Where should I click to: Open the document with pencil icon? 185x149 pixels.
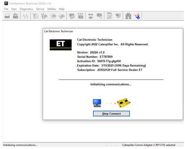pyautogui.click(x=109, y=16)
